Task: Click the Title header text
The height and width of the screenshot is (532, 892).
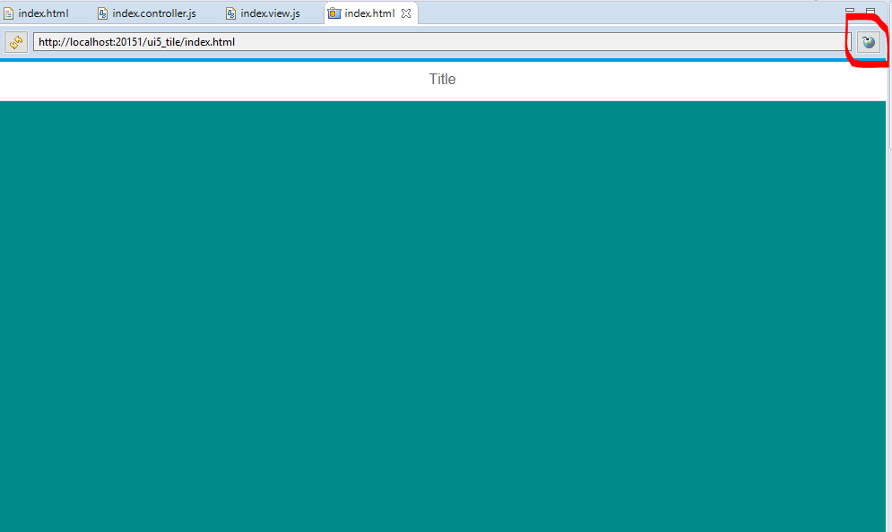Action: pyautogui.click(x=442, y=79)
